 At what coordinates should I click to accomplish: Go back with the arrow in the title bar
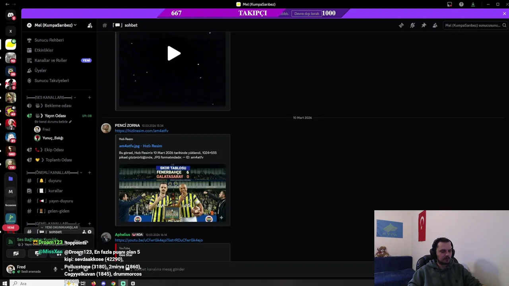point(7,4)
